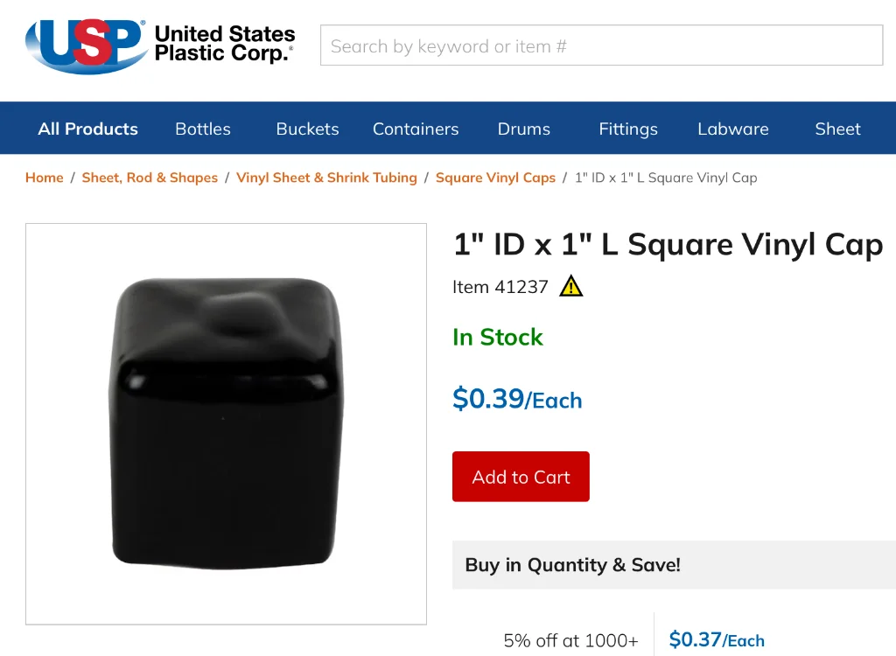The width and height of the screenshot is (896, 656).
Task: Click the Add to Cart button
Action: coord(521,477)
